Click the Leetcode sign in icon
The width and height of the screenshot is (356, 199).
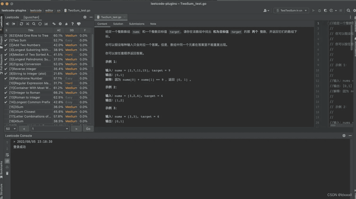point(7,24)
